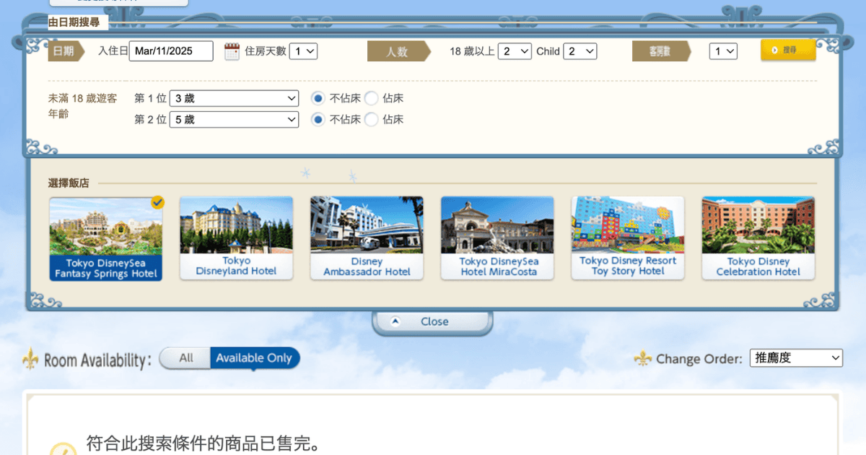Image resolution: width=866 pixels, height=455 pixels.
Task: Open the check-in date calendar icon
Action: click(x=232, y=51)
